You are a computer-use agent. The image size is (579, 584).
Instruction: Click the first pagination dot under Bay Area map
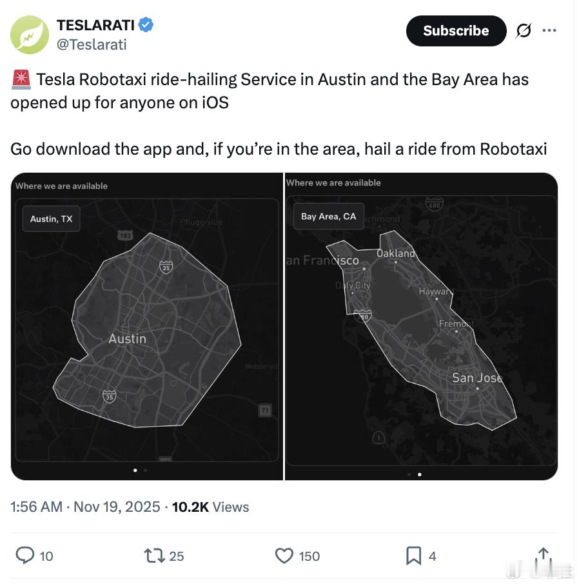coord(409,474)
